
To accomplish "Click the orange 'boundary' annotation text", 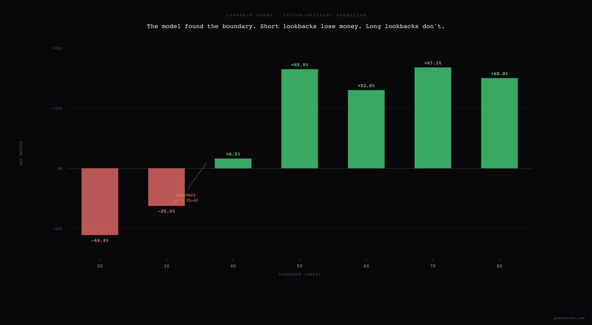I will (186, 195).
